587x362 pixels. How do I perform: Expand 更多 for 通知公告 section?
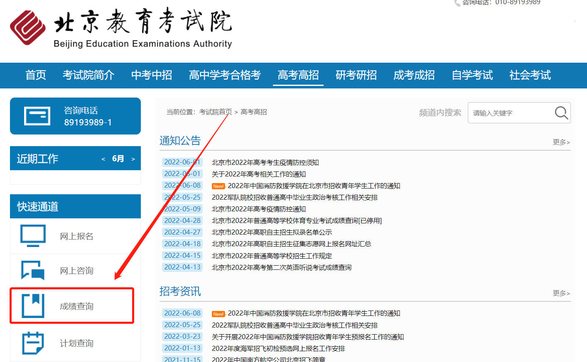(561, 142)
